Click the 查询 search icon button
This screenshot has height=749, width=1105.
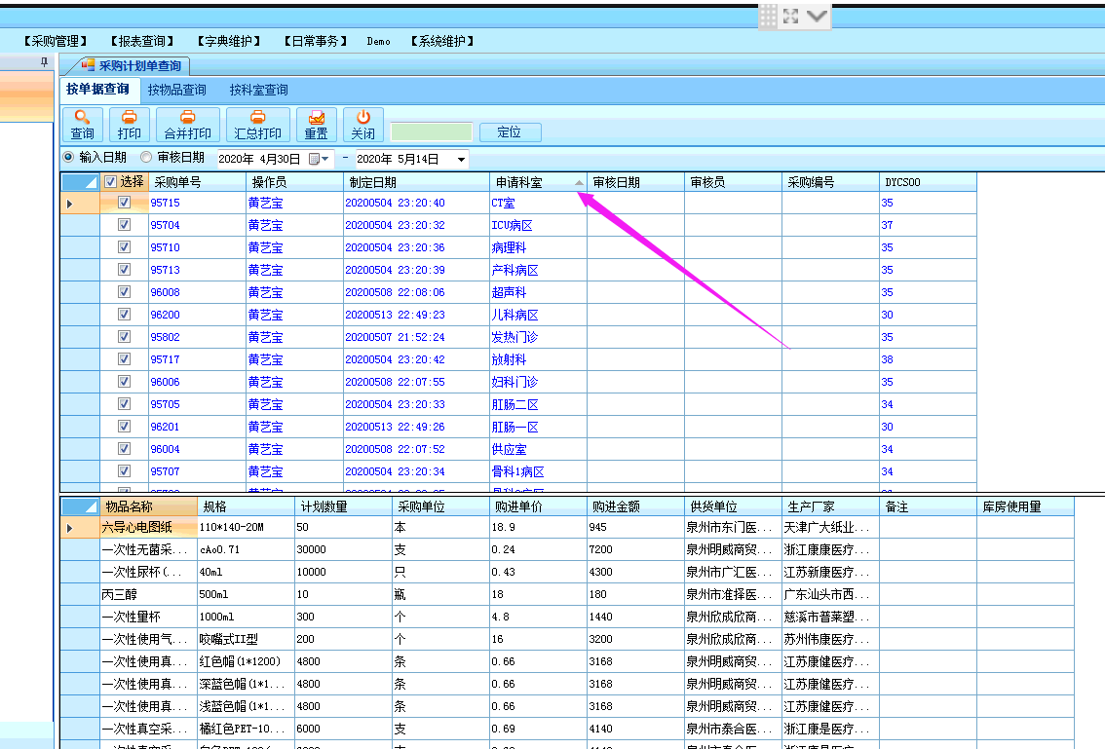pos(83,125)
